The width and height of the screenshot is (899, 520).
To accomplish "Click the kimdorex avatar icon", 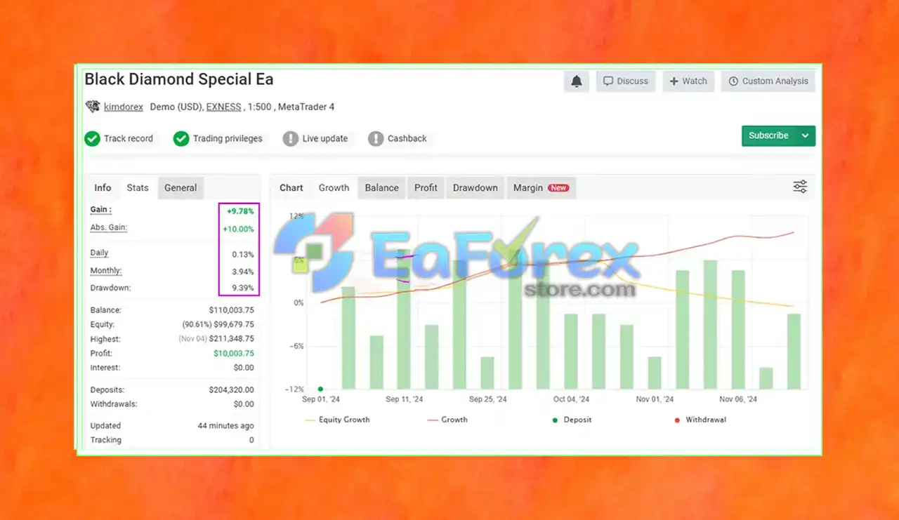I will point(93,107).
